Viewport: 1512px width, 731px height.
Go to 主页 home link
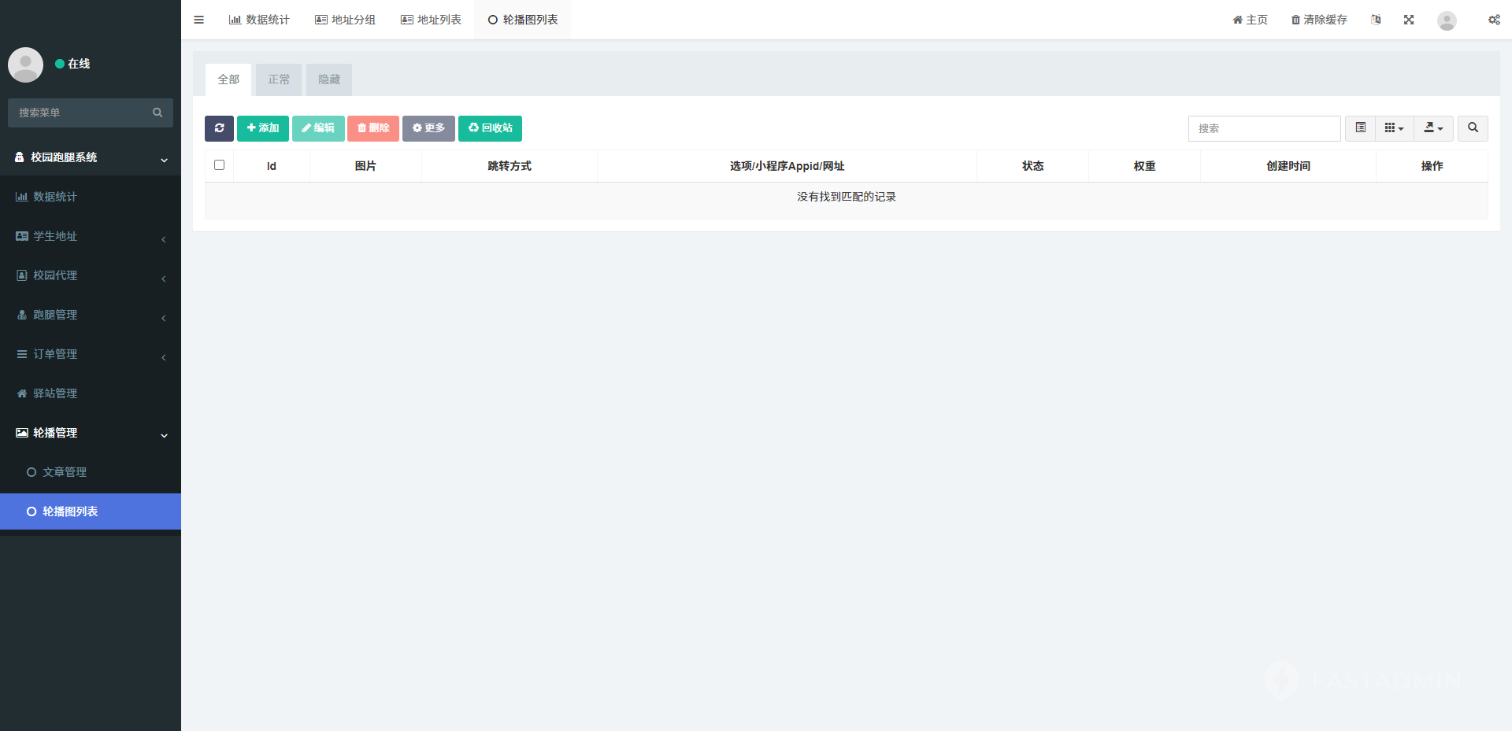[1250, 20]
